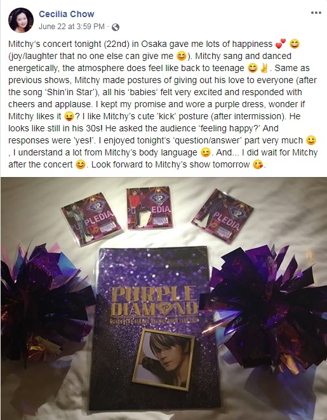The height and width of the screenshot is (420, 327).
Task: Open Cecilia Chow's profile picture
Action: (21, 20)
